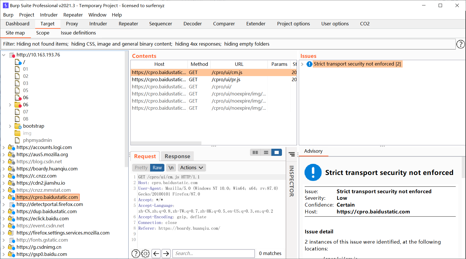The width and height of the screenshot is (466, 259).
Task: Click the filter help question mark icon
Action: 461,44
